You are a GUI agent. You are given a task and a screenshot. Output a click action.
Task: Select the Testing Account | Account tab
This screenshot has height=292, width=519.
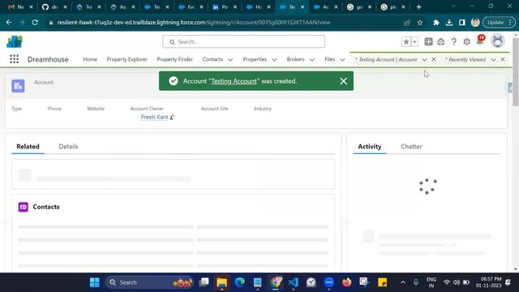pyautogui.click(x=386, y=59)
